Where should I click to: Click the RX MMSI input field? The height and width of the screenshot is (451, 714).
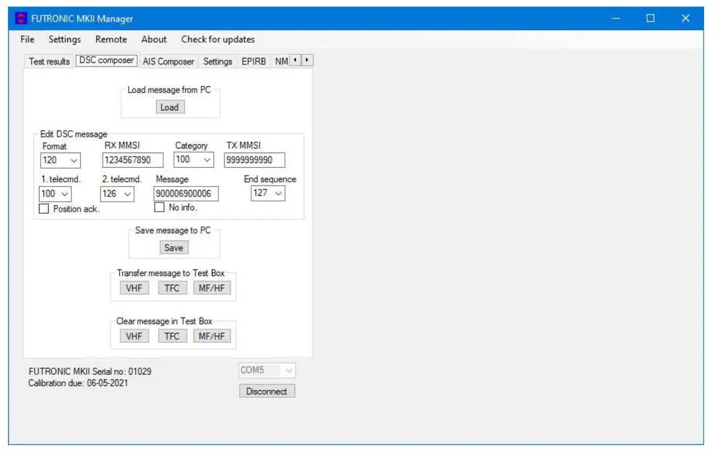pyautogui.click(x=132, y=160)
